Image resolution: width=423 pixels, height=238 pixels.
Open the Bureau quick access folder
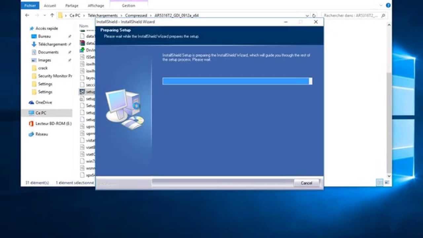(44, 36)
